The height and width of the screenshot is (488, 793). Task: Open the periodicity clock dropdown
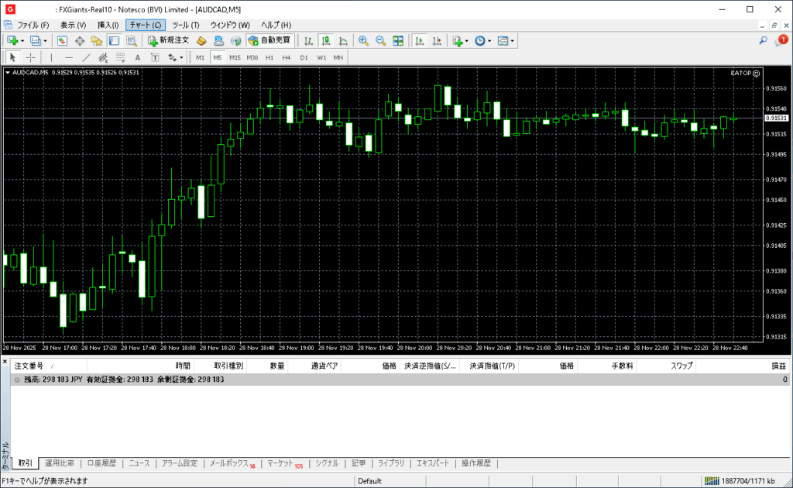coord(489,40)
